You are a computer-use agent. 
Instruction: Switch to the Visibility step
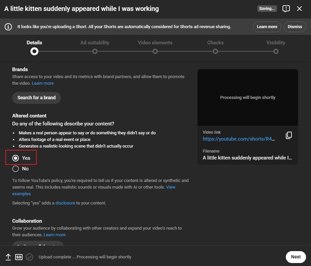[276, 51]
